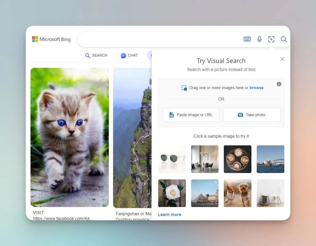Click the 'Fanjingshan or Mo' caption text
Image resolution: width=316 pixels, height=246 pixels.
[133, 214]
